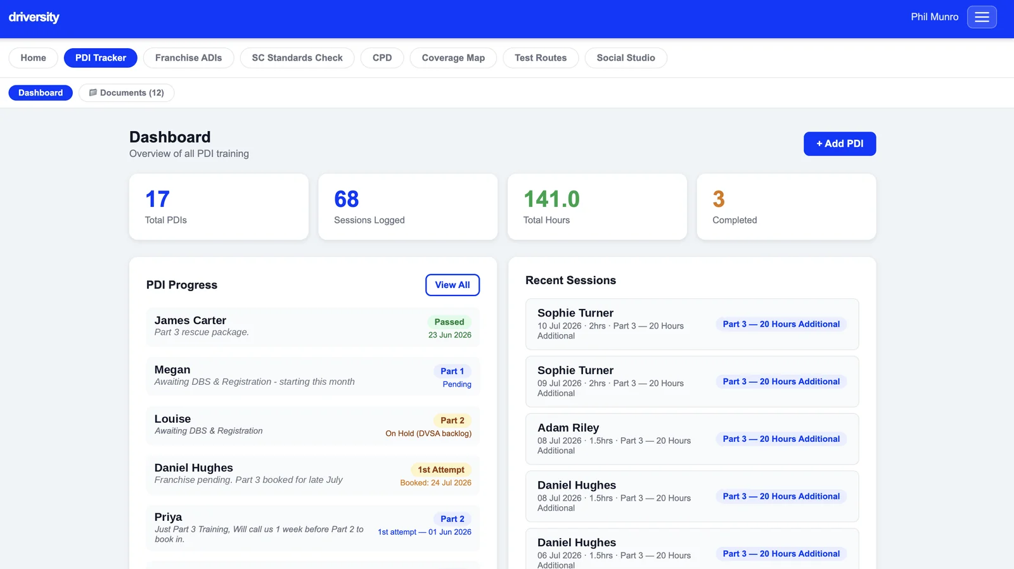Open the Sessions Logged stat card

point(408,207)
